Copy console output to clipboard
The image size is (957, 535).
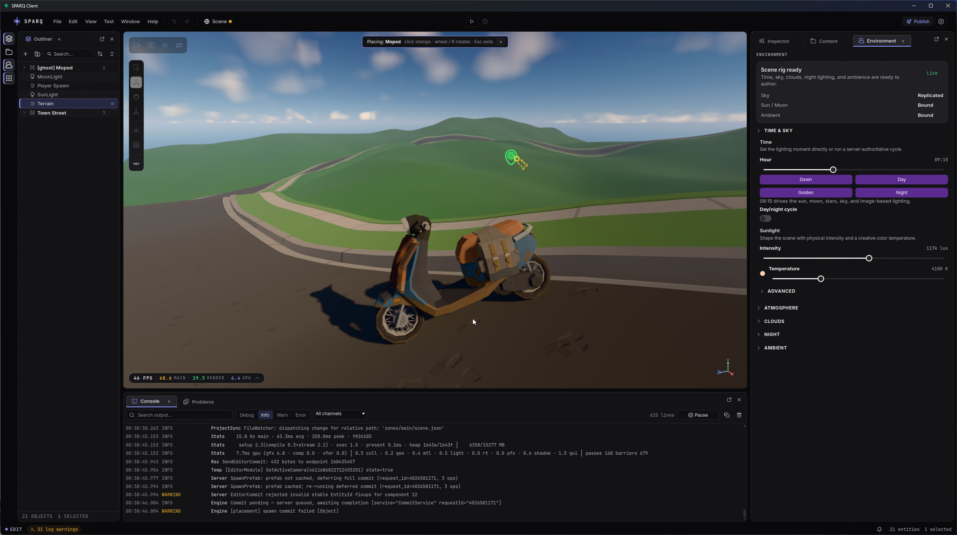pos(727,415)
